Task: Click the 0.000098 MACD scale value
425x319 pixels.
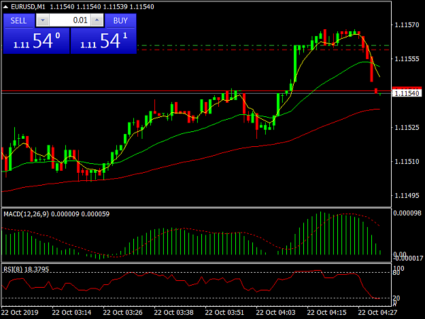Action: 407,213
